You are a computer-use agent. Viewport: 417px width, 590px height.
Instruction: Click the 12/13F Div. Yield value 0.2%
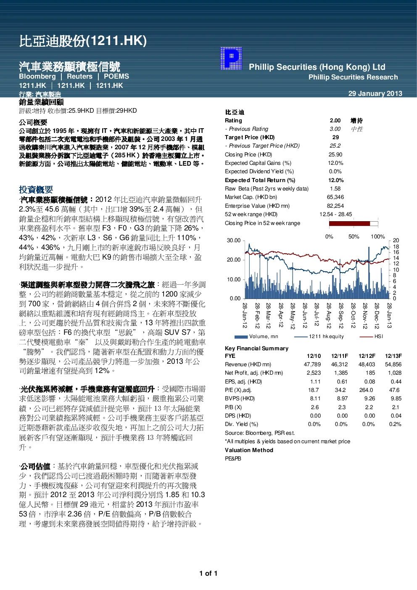(395, 424)
